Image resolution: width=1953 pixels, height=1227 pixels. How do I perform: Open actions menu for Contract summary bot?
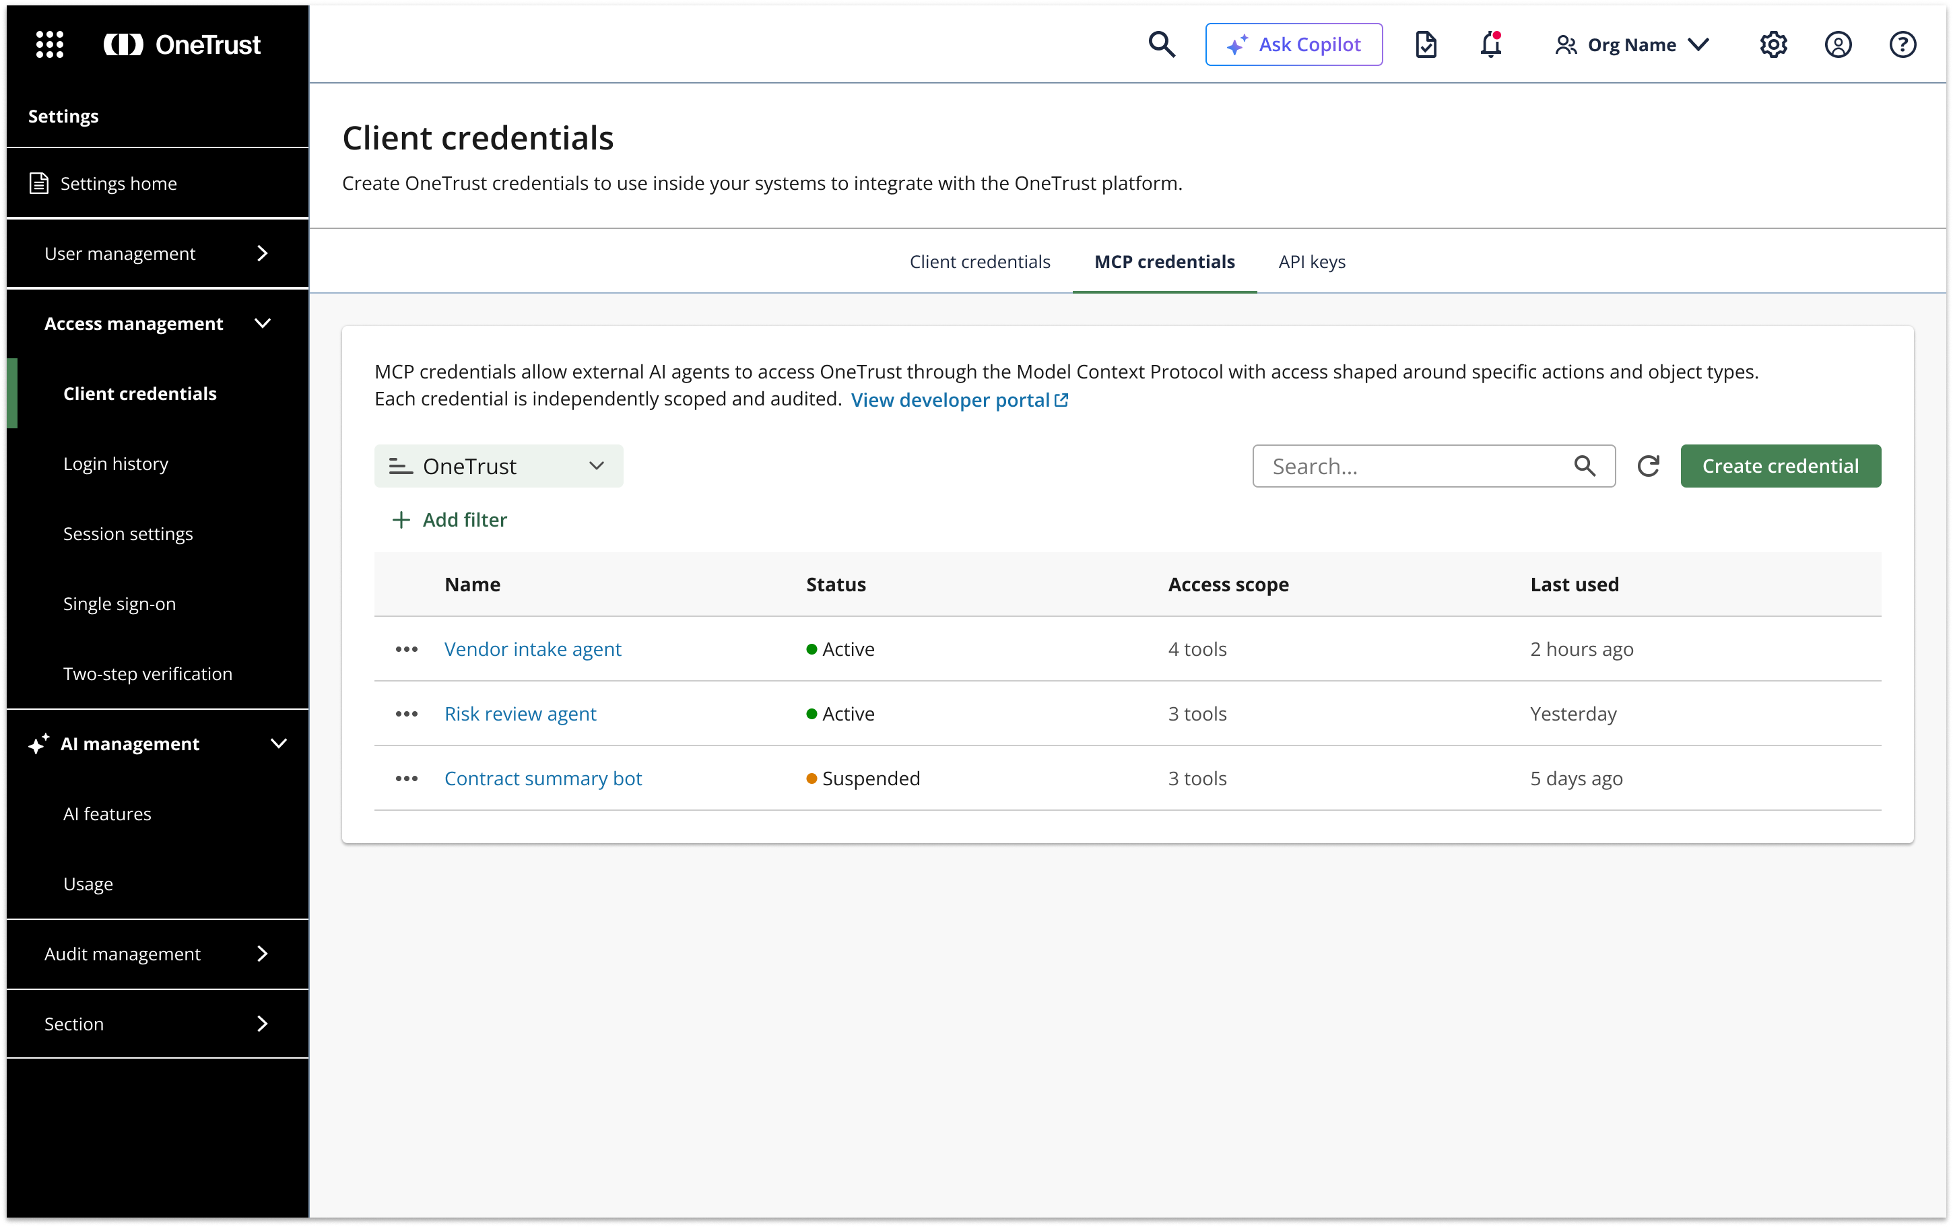[x=406, y=778]
